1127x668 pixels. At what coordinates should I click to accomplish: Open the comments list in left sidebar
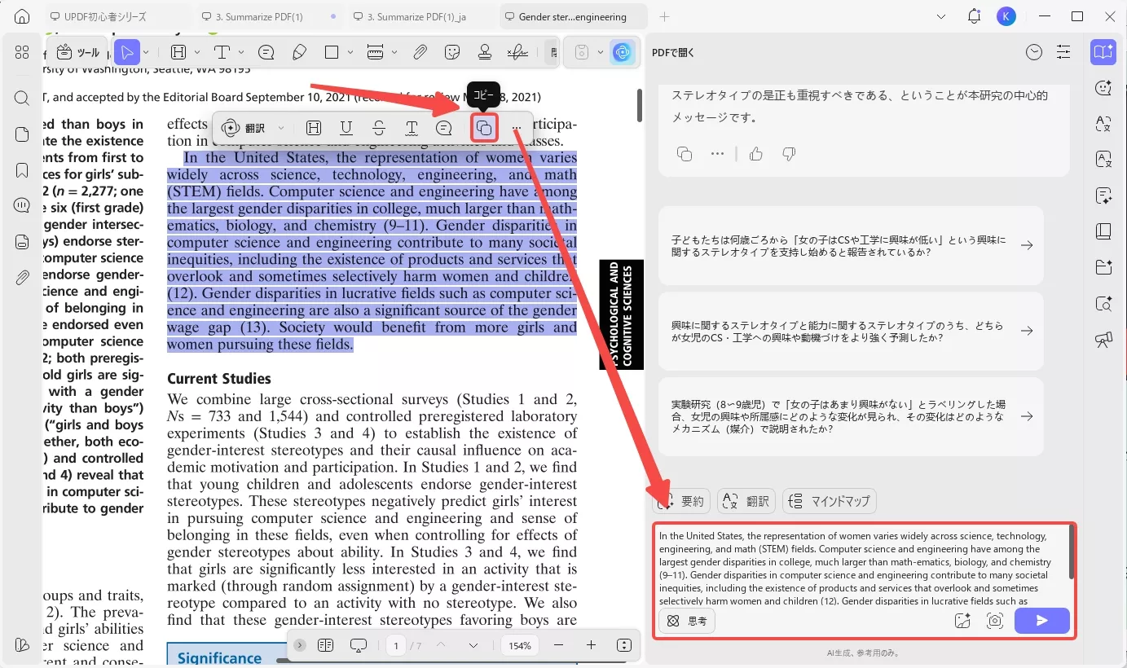22,206
